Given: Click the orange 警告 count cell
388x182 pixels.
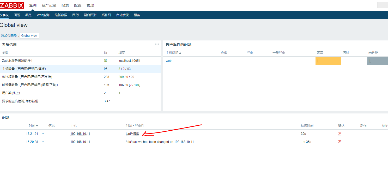Looking at the screenshot, I should pos(328,61).
